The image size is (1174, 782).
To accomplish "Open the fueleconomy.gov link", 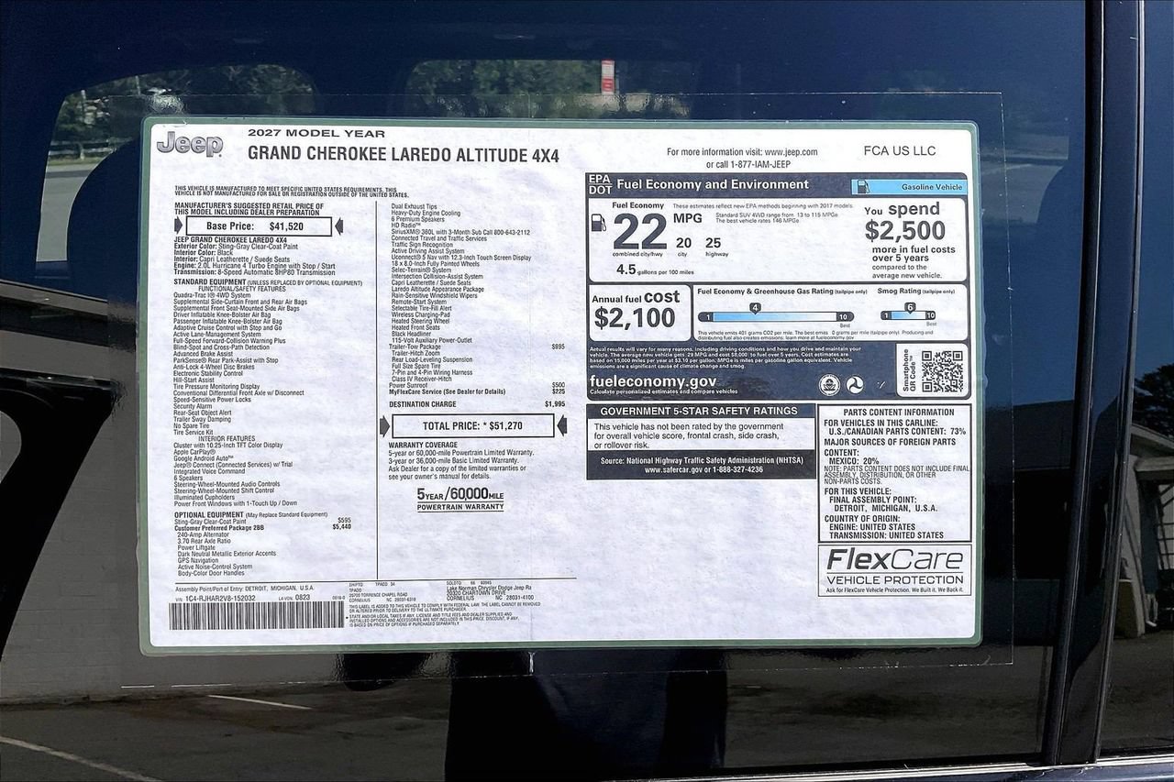I will click(653, 381).
